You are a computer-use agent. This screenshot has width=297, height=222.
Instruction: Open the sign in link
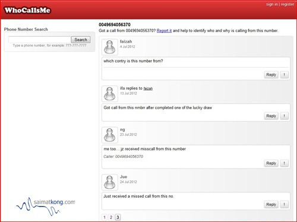pyautogui.click(x=271, y=4)
